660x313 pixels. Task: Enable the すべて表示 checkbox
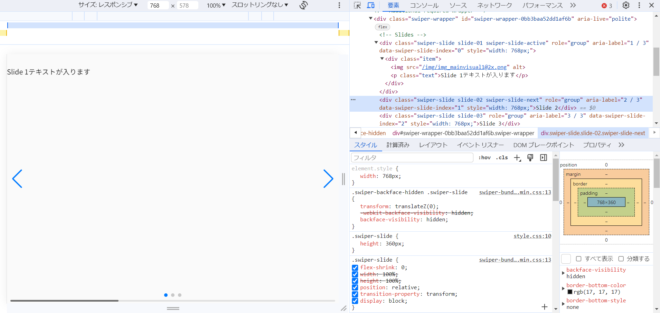point(578,259)
